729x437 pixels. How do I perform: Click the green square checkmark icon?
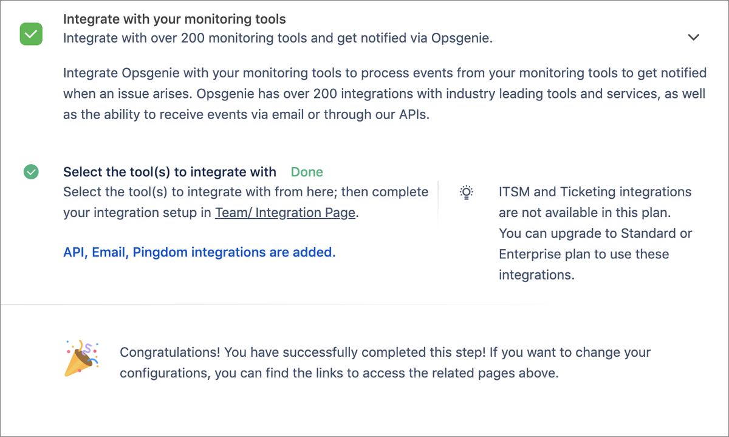click(x=31, y=34)
